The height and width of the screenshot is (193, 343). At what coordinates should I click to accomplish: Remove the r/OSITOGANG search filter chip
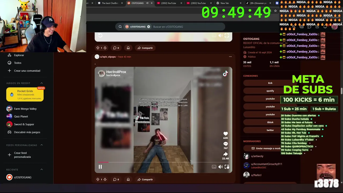[x=148, y=27]
